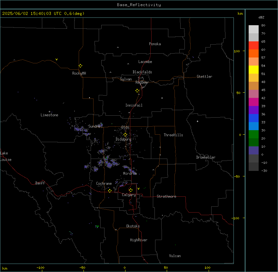278x272 pixels.
Task: Click the Strathmore label
Action: (x=166, y=196)
